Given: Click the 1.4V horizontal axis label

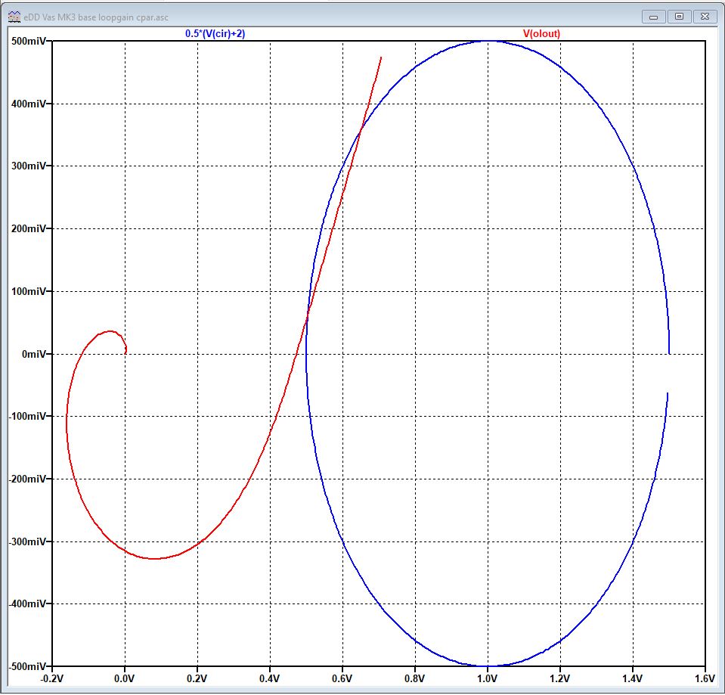Looking at the screenshot, I should (632, 678).
